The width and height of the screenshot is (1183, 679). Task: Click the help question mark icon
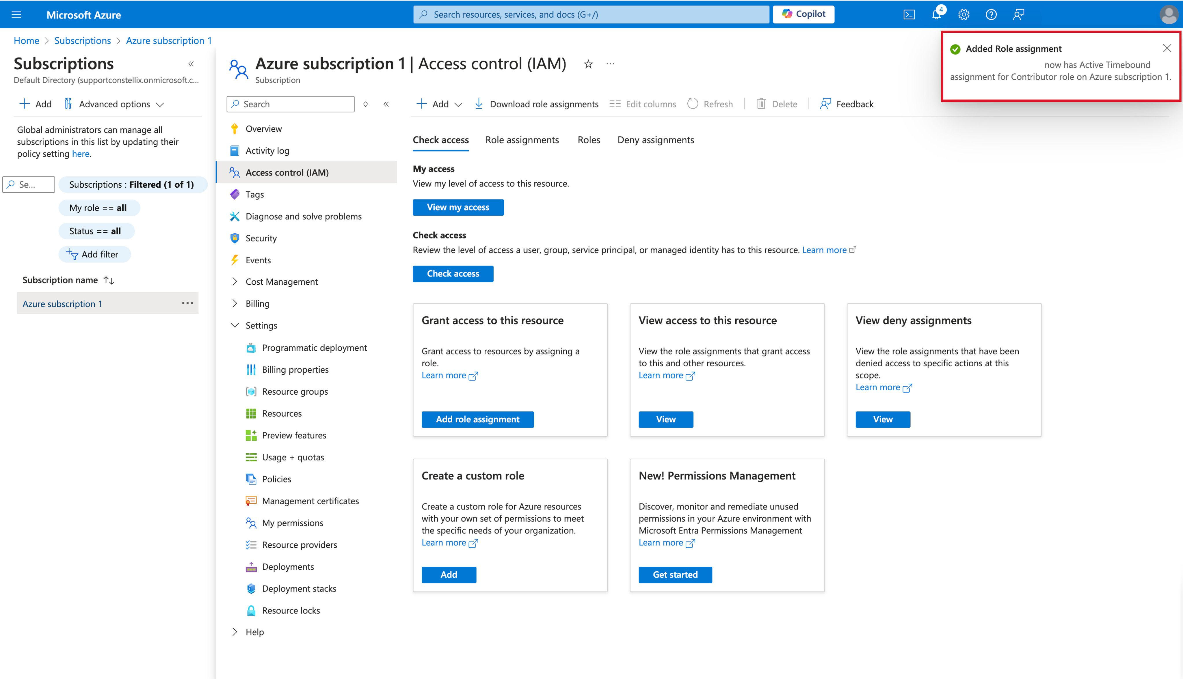coord(991,14)
